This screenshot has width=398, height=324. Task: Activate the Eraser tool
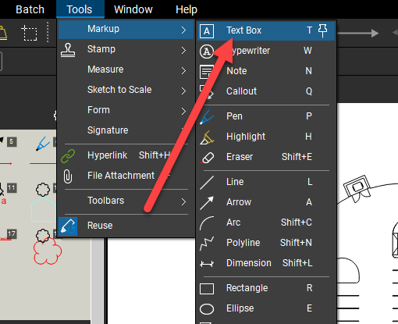click(x=266, y=157)
